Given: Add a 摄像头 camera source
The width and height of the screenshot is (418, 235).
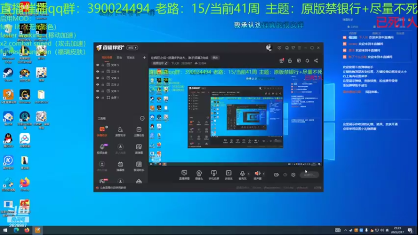Looking at the screenshot, I should click(x=199, y=175).
